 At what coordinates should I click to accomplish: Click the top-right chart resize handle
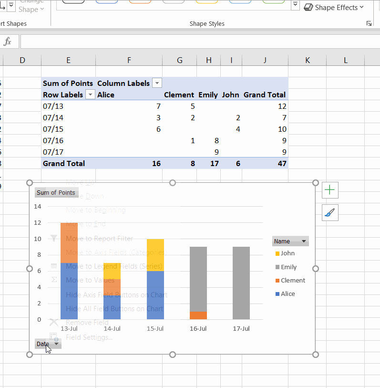pyautogui.click(x=316, y=183)
